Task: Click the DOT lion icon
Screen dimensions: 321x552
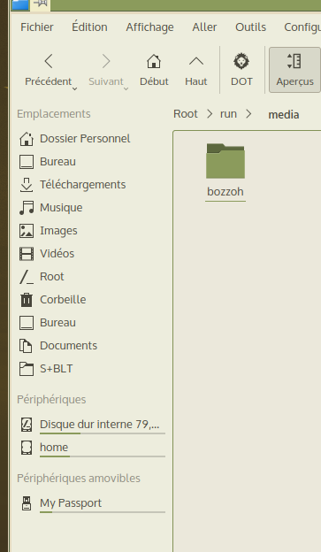Action: point(241,62)
